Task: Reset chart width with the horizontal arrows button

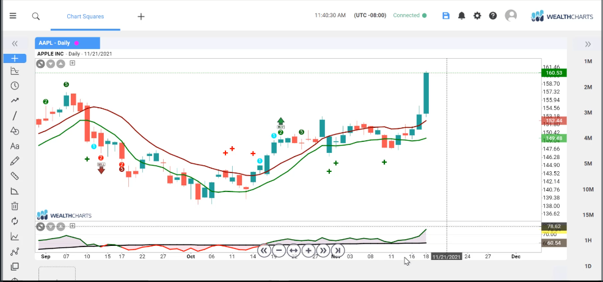Action: (x=293, y=250)
